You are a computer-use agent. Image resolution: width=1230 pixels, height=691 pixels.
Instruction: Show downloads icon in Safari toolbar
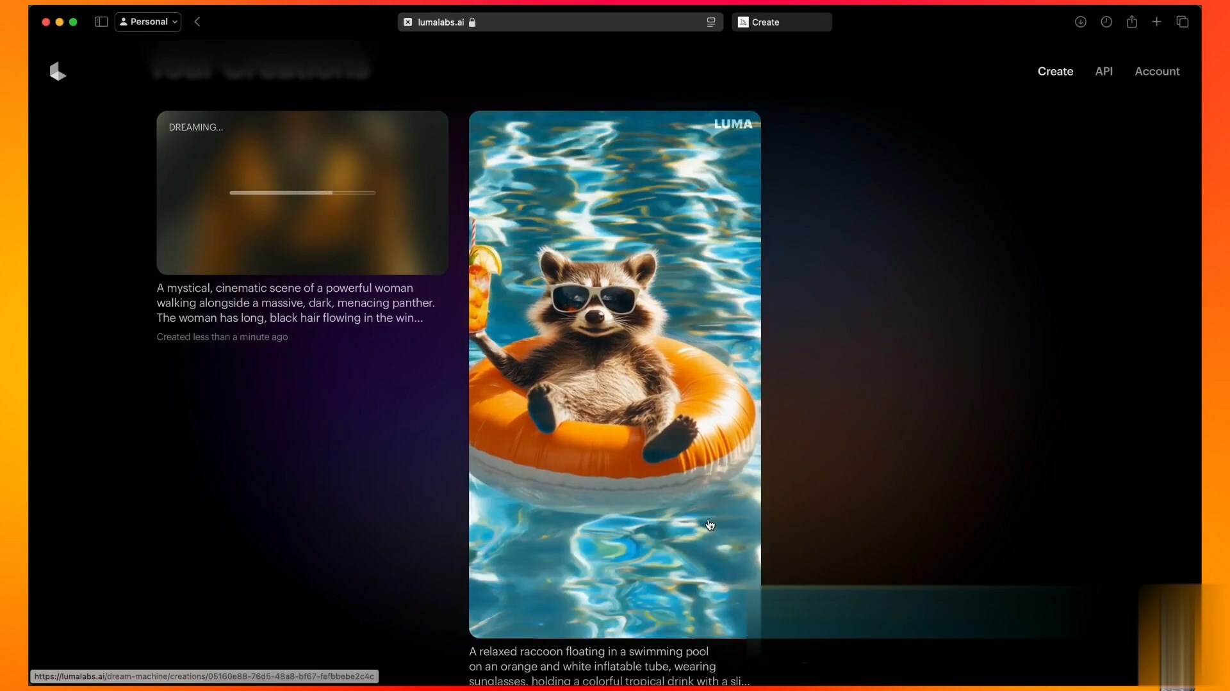(x=1081, y=22)
